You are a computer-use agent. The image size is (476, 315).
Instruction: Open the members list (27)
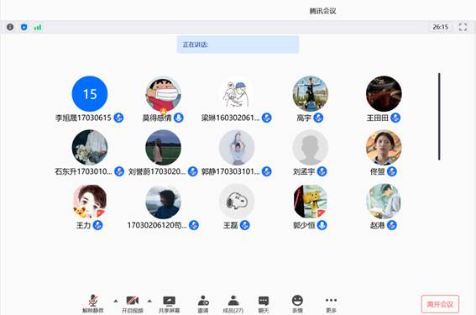(233, 304)
